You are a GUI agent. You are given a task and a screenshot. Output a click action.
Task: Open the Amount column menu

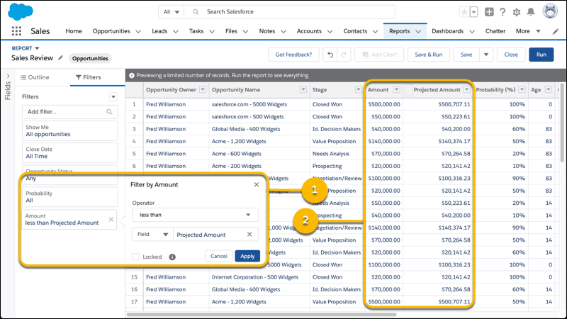[x=396, y=90]
